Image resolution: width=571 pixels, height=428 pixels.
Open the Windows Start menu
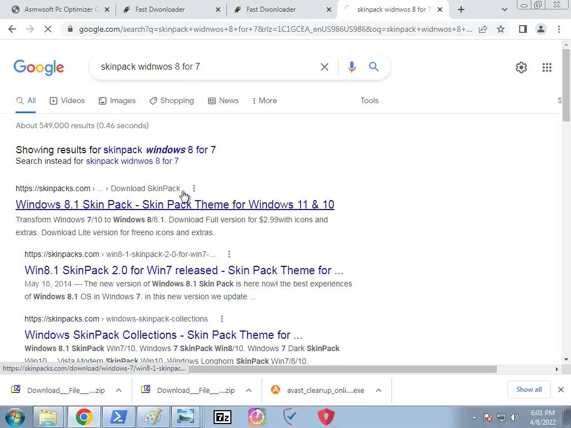click(x=15, y=417)
